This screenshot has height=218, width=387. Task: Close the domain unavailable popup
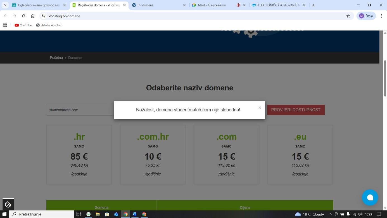260,107
